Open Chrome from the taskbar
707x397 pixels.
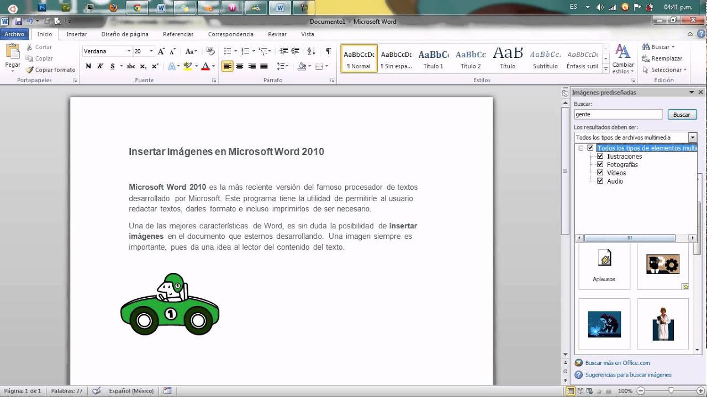click(x=137, y=8)
